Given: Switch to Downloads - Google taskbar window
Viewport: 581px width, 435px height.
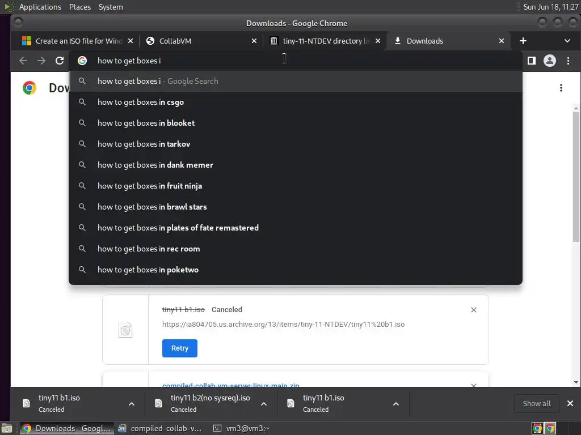Looking at the screenshot, I should [66, 428].
